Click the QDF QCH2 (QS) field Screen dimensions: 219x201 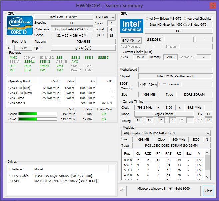[83, 48]
